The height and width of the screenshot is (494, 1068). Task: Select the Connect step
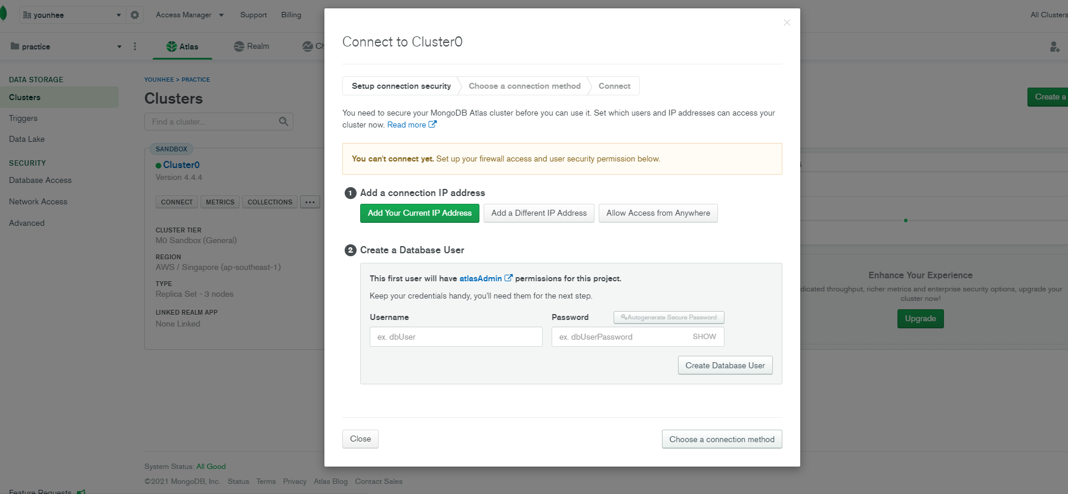coord(614,86)
